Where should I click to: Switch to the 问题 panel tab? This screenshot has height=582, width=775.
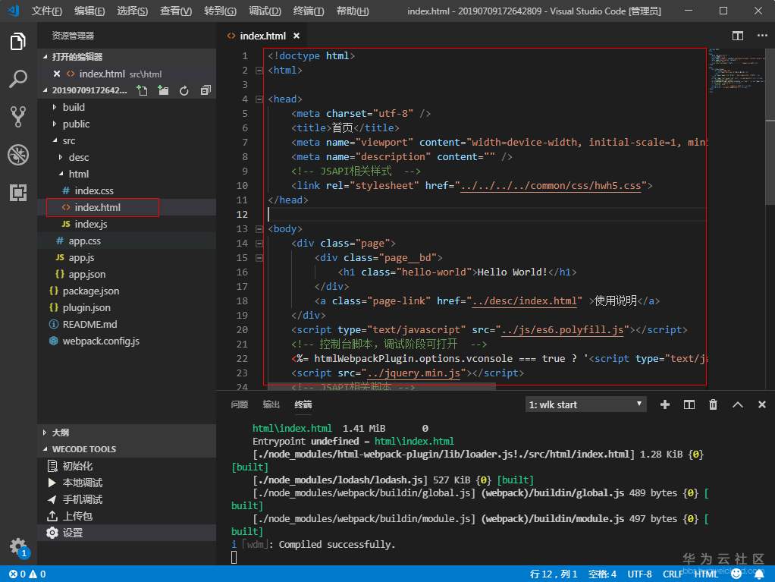pyautogui.click(x=240, y=404)
